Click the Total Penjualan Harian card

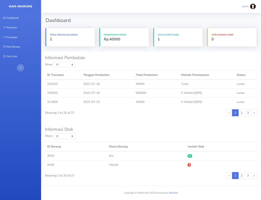[70, 37]
